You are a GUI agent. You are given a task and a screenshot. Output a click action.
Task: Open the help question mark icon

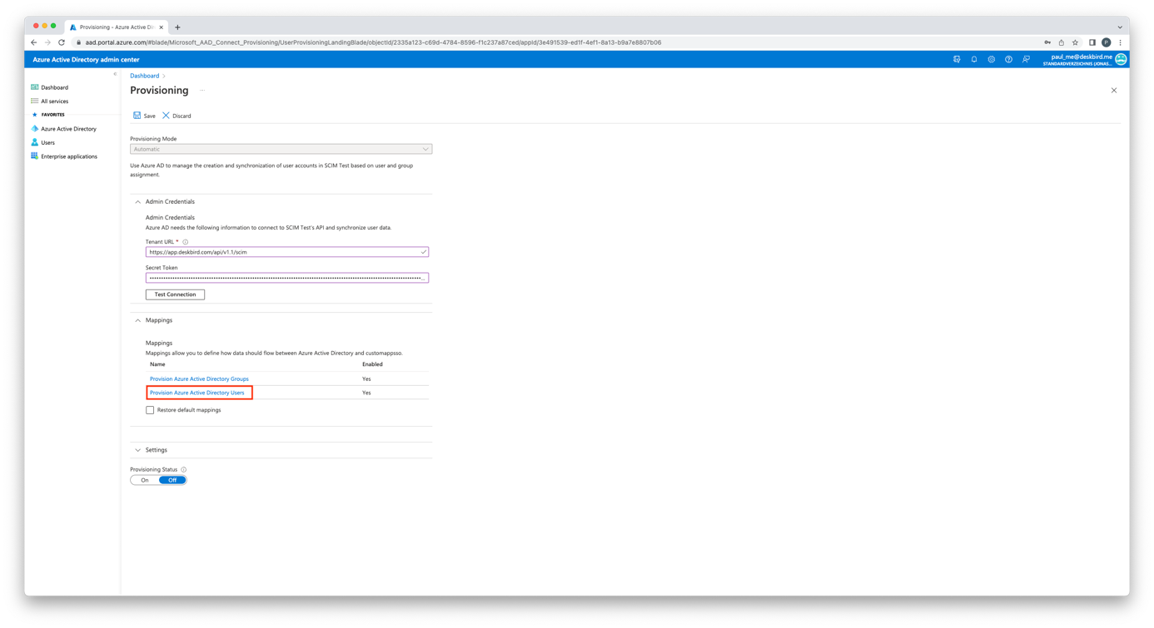tap(1008, 60)
